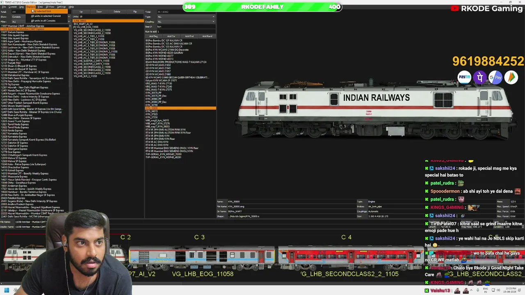Click the Delete unit button

(x=117, y=11)
